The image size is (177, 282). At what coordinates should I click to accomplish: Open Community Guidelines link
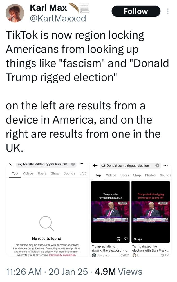tap(62, 255)
